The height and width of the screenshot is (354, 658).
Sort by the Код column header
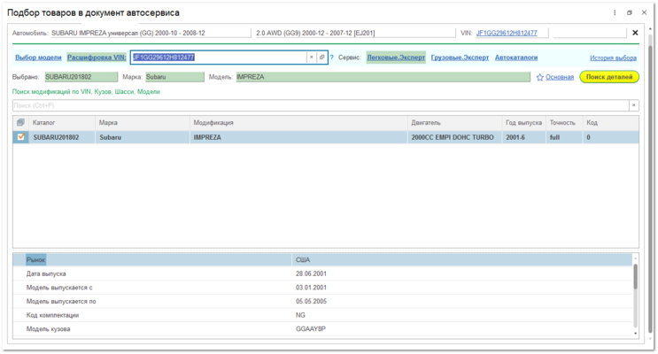point(610,122)
